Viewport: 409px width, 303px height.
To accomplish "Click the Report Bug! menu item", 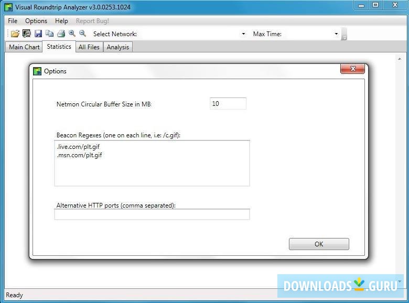I will [x=92, y=21].
